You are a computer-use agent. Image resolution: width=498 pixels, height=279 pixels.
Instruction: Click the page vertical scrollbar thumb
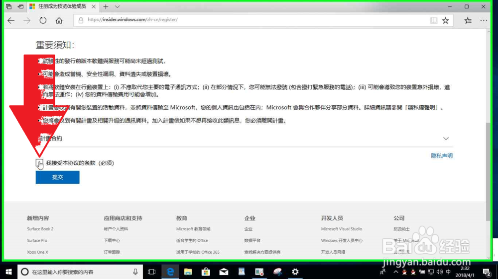(x=488, y=172)
